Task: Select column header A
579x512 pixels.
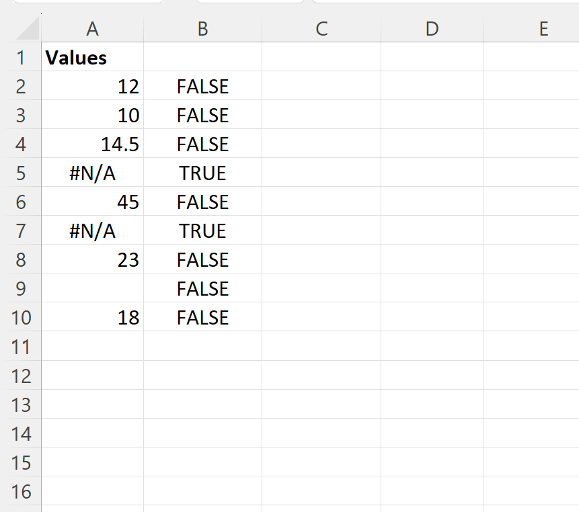Action: pyautogui.click(x=92, y=29)
